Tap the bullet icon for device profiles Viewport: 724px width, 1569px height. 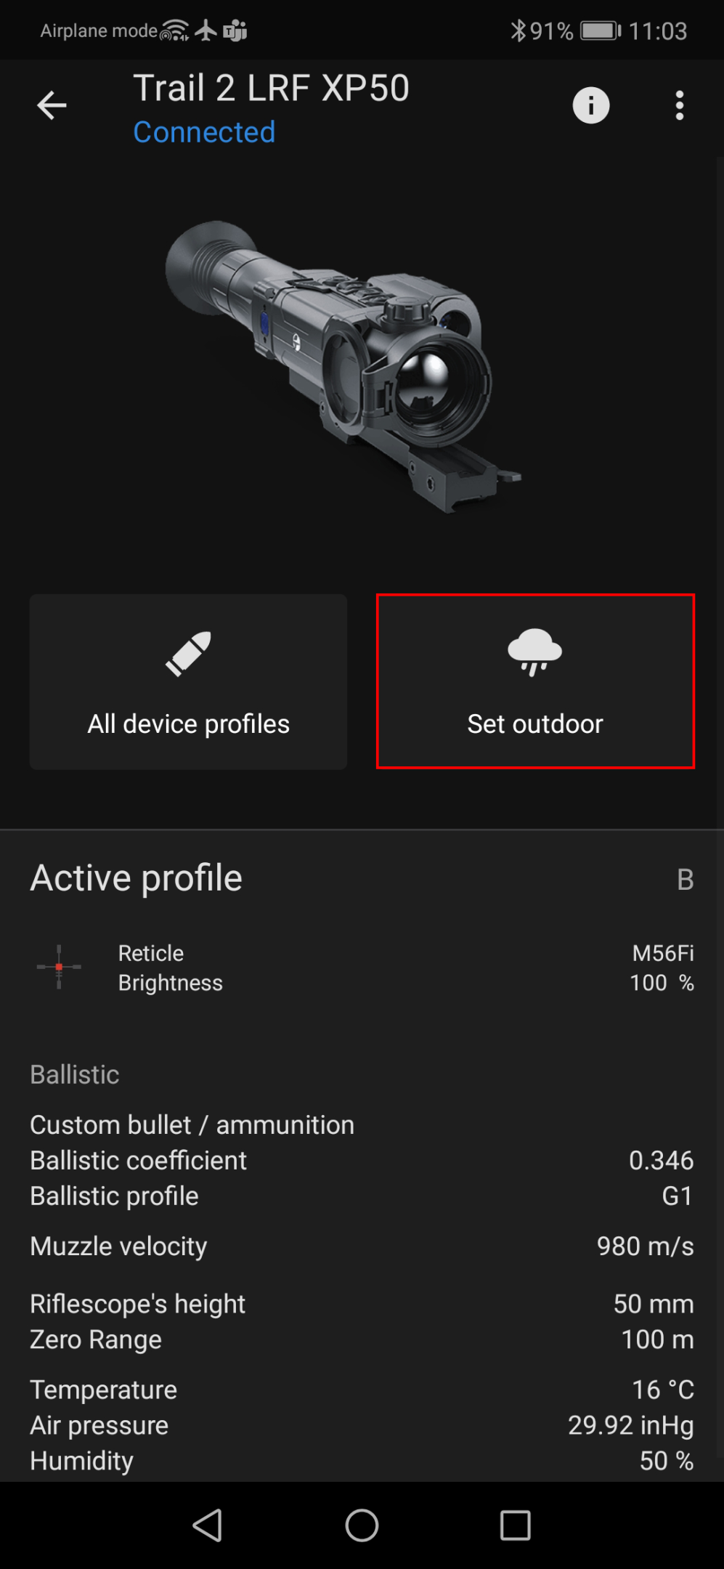point(188,654)
